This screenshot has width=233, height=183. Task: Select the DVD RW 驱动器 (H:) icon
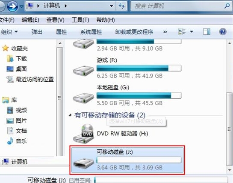(x=83, y=134)
